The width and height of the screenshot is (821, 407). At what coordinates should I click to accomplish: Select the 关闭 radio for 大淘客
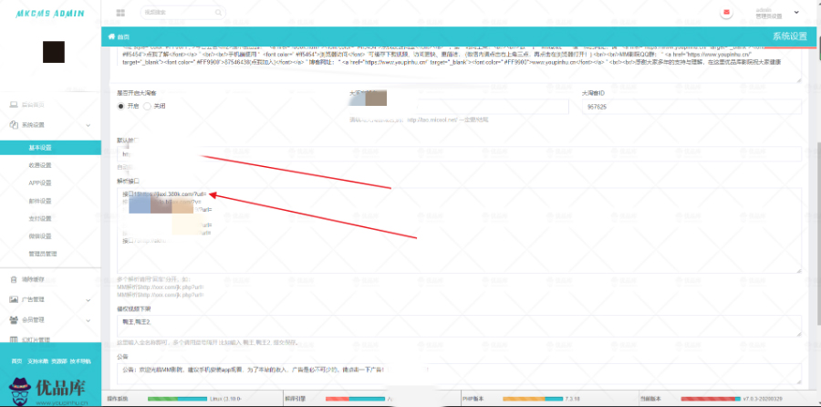click(x=147, y=106)
